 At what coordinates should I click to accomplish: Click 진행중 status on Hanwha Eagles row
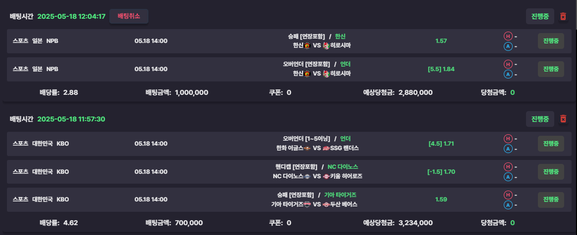tap(551, 144)
